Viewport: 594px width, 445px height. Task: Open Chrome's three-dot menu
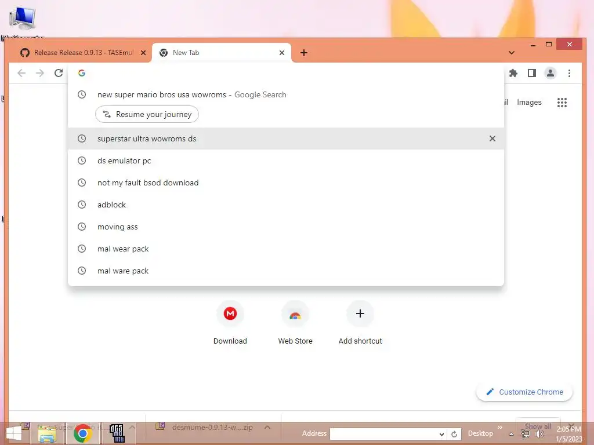tap(569, 73)
